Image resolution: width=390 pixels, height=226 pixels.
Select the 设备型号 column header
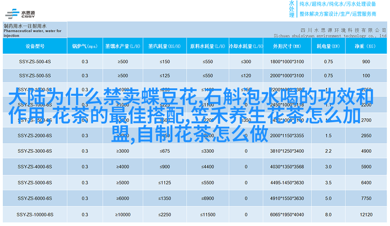click(35, 46)
